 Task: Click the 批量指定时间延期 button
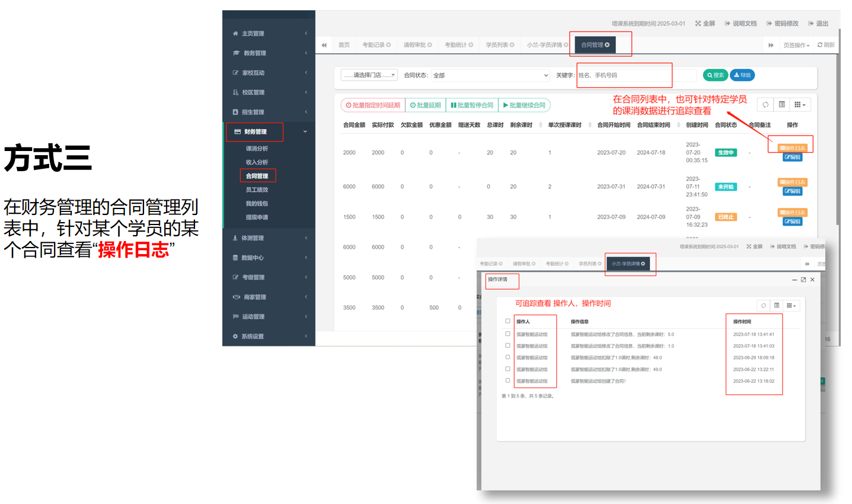click(x=373, y=105)
